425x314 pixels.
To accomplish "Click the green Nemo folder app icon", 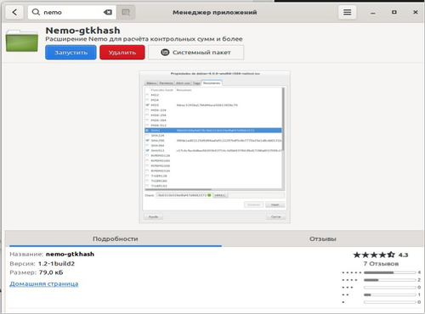I will click(x=22, y=41).
